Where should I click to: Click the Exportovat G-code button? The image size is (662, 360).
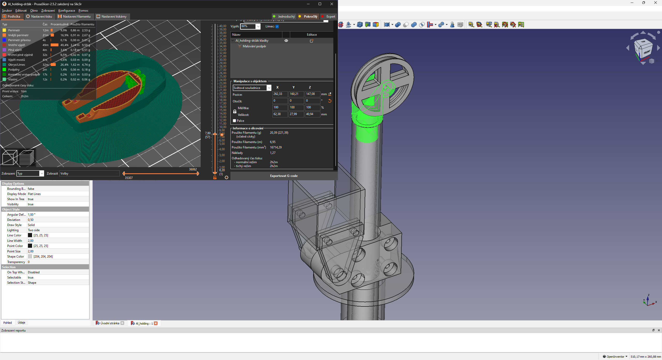pos(284,176)
